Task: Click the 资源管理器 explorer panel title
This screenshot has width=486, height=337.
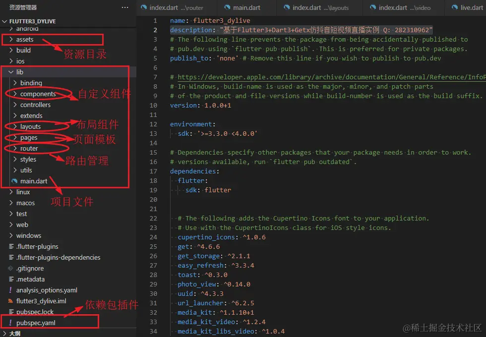Action: 23,7
